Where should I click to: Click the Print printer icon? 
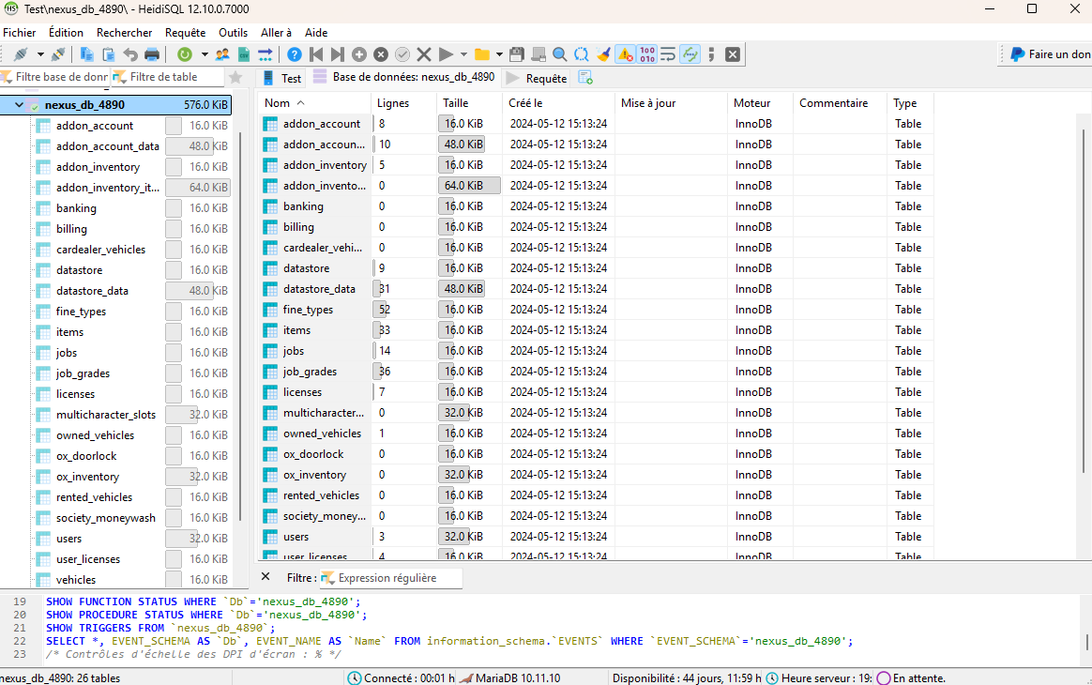pyautogui.click(x=152, y=54)
